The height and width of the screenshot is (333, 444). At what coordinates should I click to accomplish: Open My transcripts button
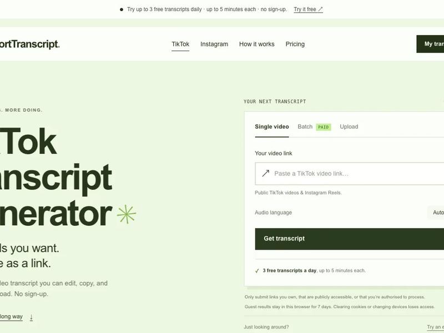coord(431,44)
